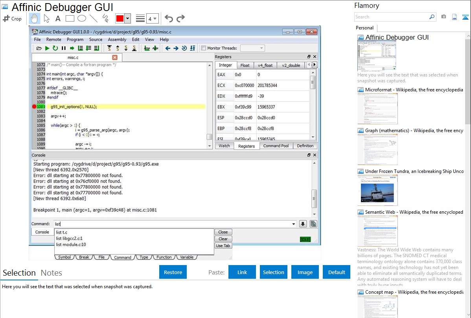Restart program using green circular arrow icon
The width and height of the screenshot is (471, 318).
(55, 48)
